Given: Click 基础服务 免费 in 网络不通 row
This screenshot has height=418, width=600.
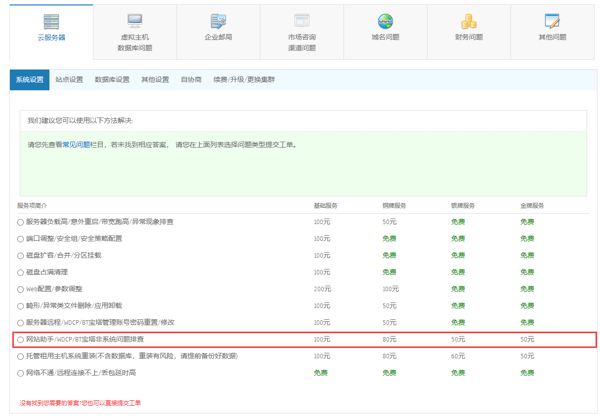Looking at the screenshot, I should point(321,373).
